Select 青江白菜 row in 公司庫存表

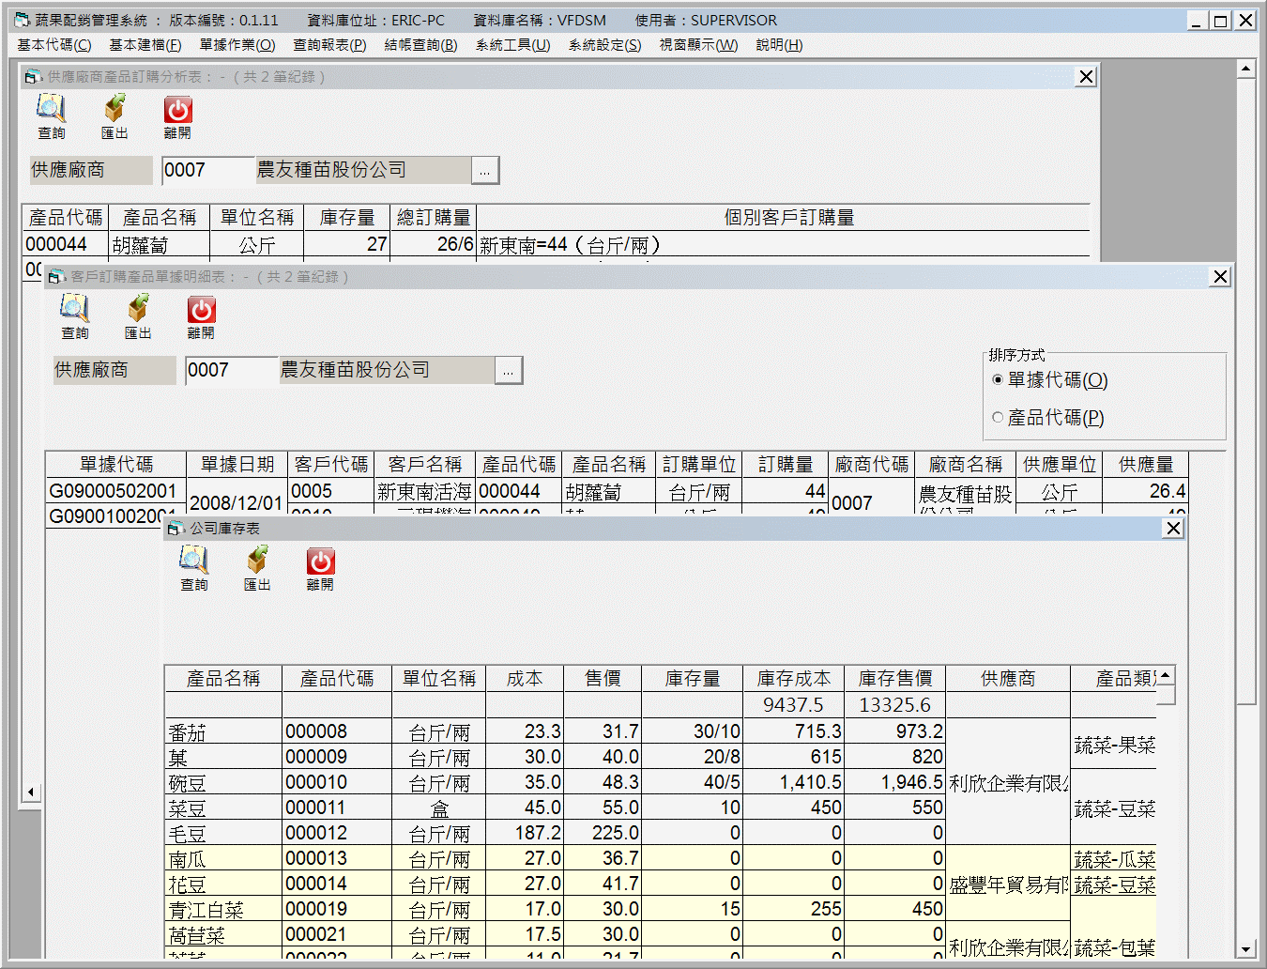pos(660,909)
